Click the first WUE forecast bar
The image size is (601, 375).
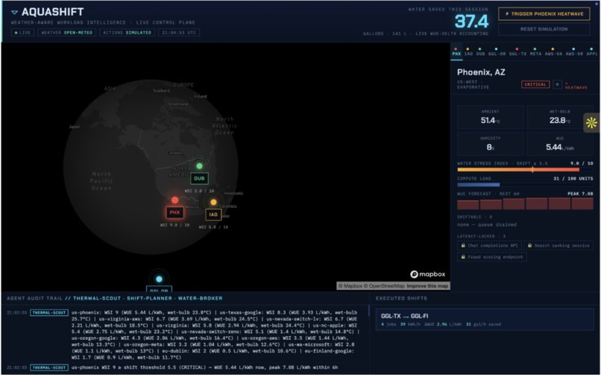468,204
